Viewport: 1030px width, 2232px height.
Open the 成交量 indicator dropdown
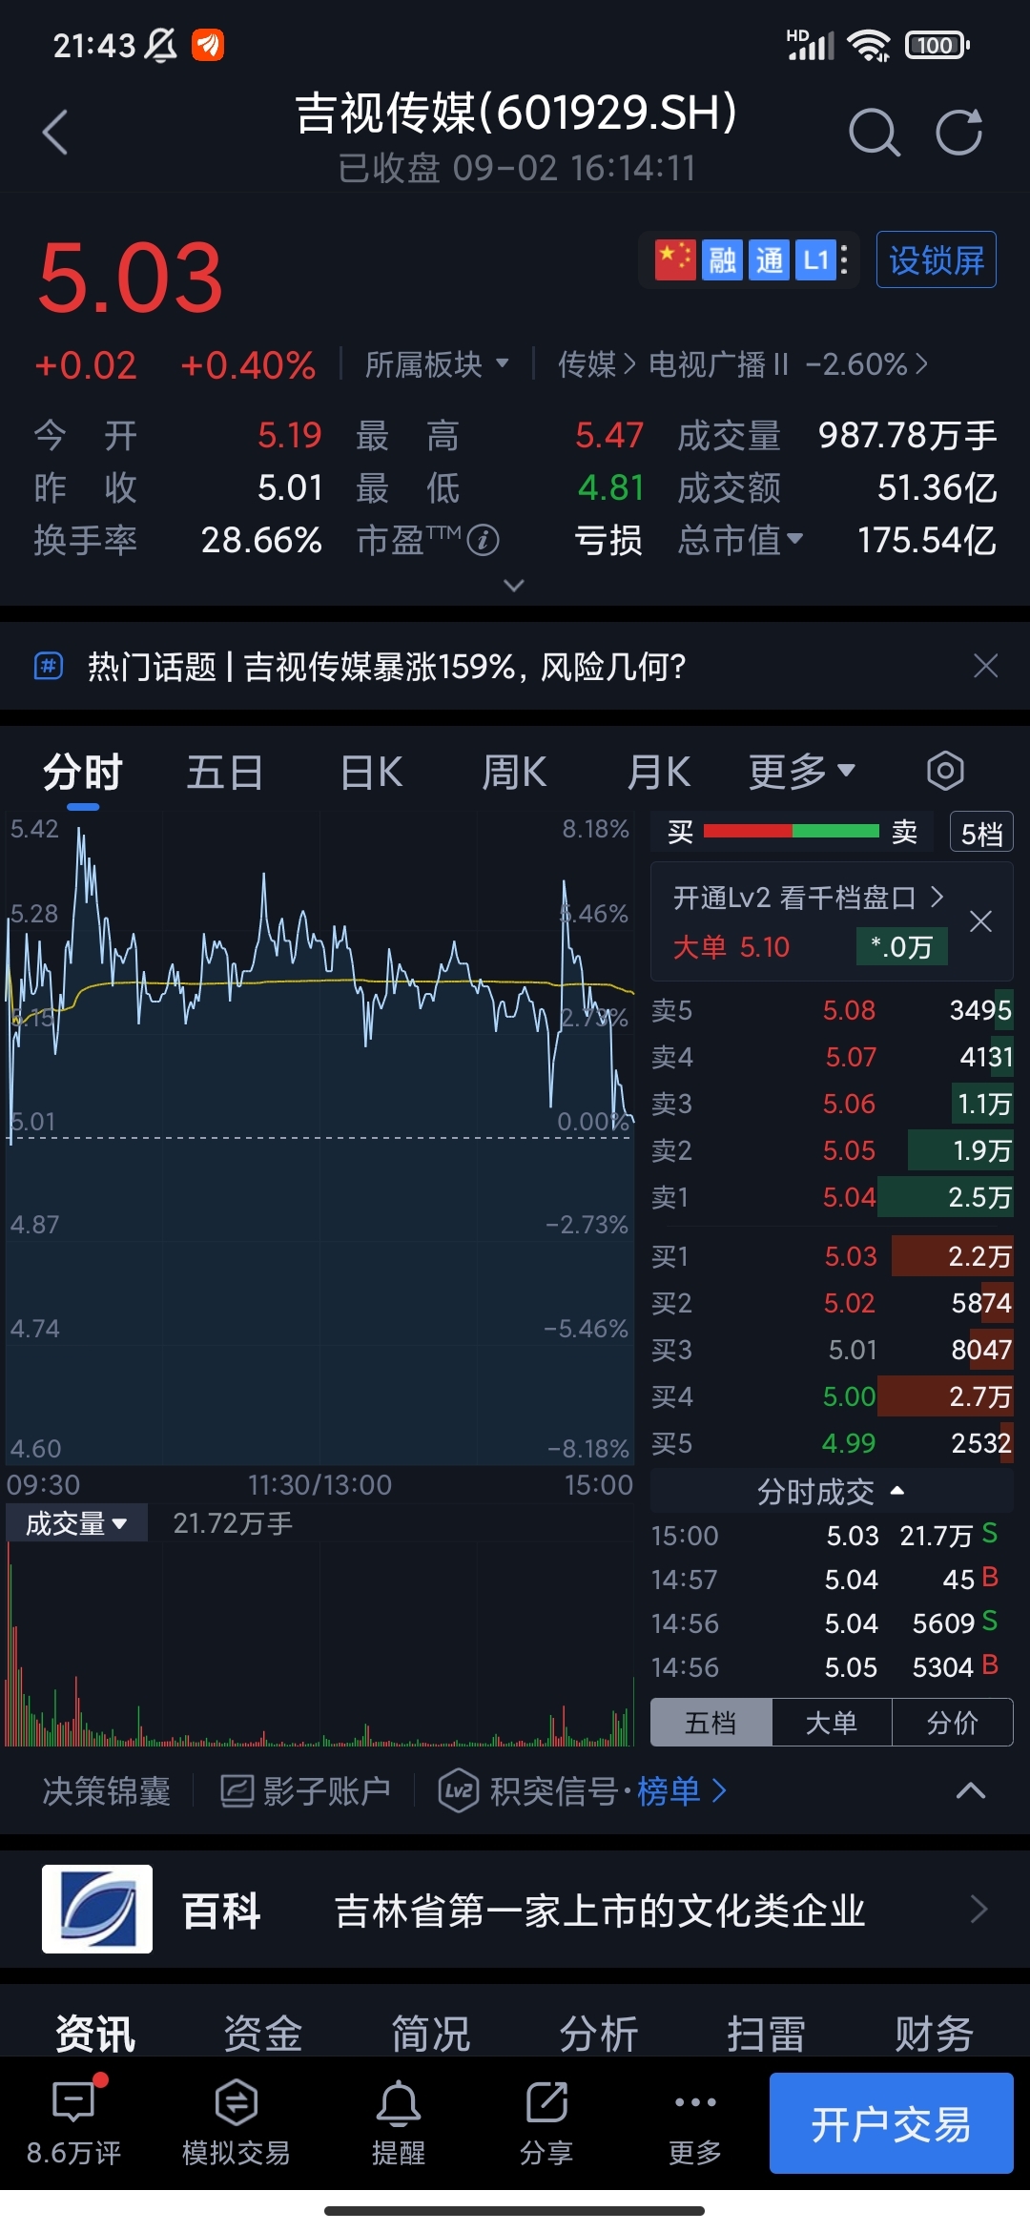tap(76, 1523)
